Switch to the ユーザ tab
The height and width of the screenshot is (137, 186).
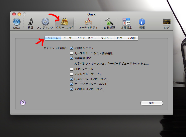point(67,38)
